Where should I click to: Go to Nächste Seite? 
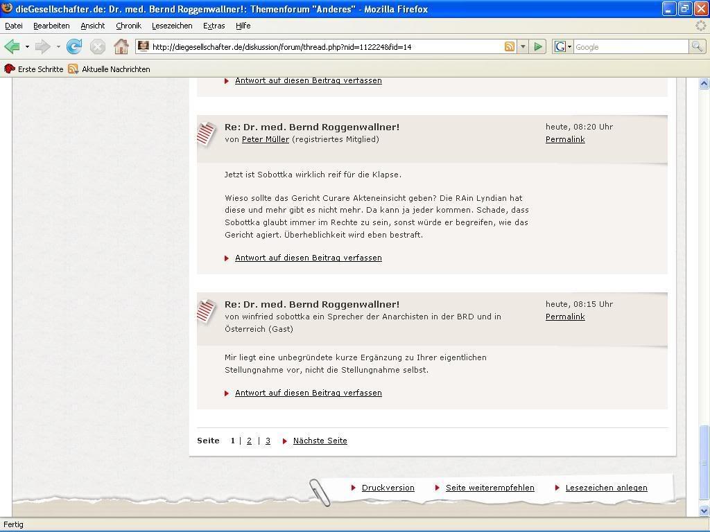[320, 441]
